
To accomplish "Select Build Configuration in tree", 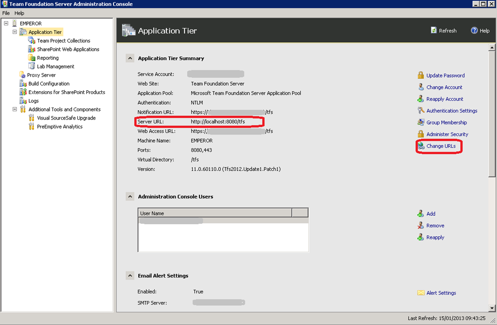I will point(49,83).
